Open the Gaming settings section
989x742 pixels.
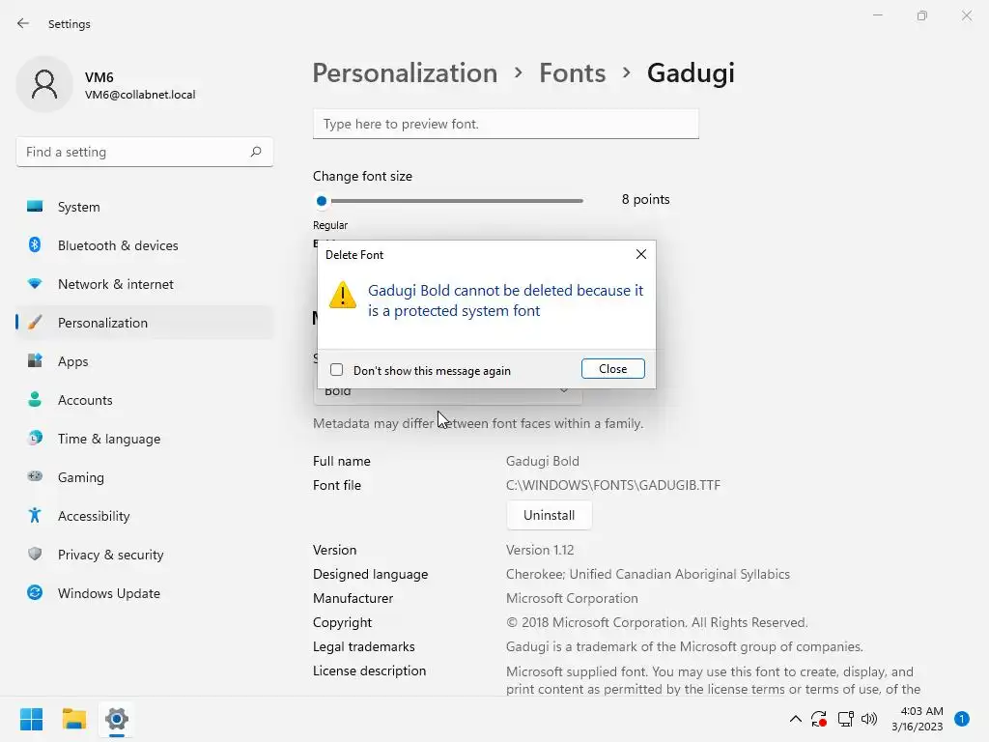point(81,477)
